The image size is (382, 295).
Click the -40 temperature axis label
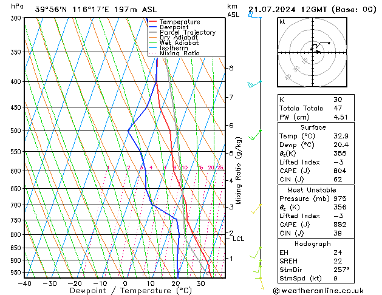(x=24, y=283)
